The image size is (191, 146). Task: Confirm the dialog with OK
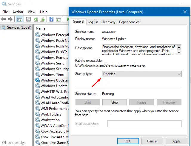(128, 141)
